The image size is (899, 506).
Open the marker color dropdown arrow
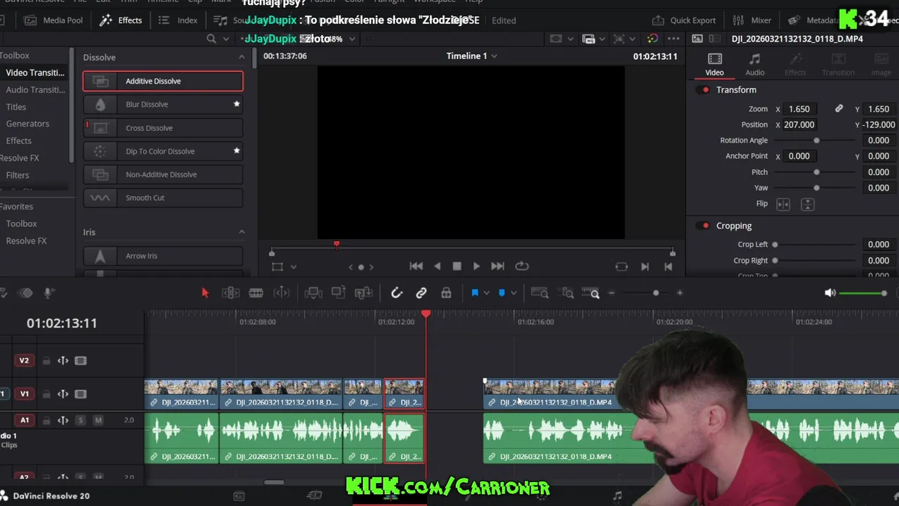pos(513,293)
